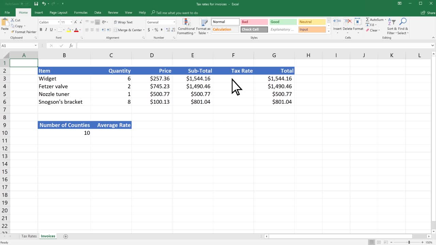436x245 pixels.
Task: Apply Comma Style format
Action: click(x=161, y=30)
